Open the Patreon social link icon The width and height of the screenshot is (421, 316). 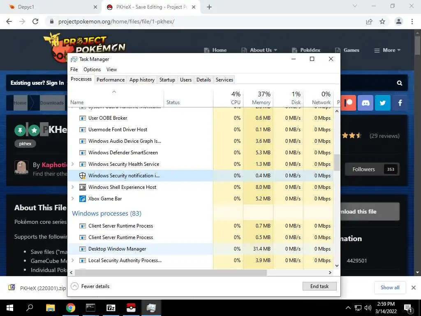349,103
